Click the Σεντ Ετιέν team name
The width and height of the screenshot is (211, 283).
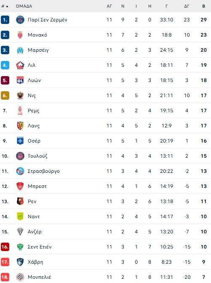40,247
